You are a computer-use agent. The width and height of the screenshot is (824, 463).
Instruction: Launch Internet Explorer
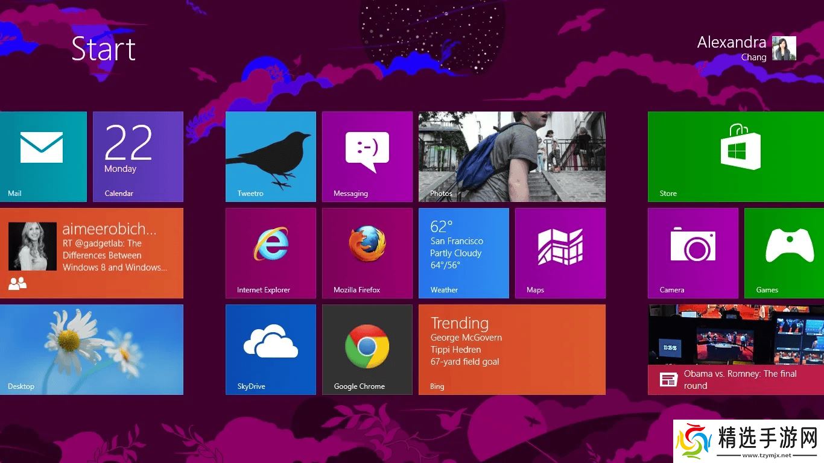(270, 253)
